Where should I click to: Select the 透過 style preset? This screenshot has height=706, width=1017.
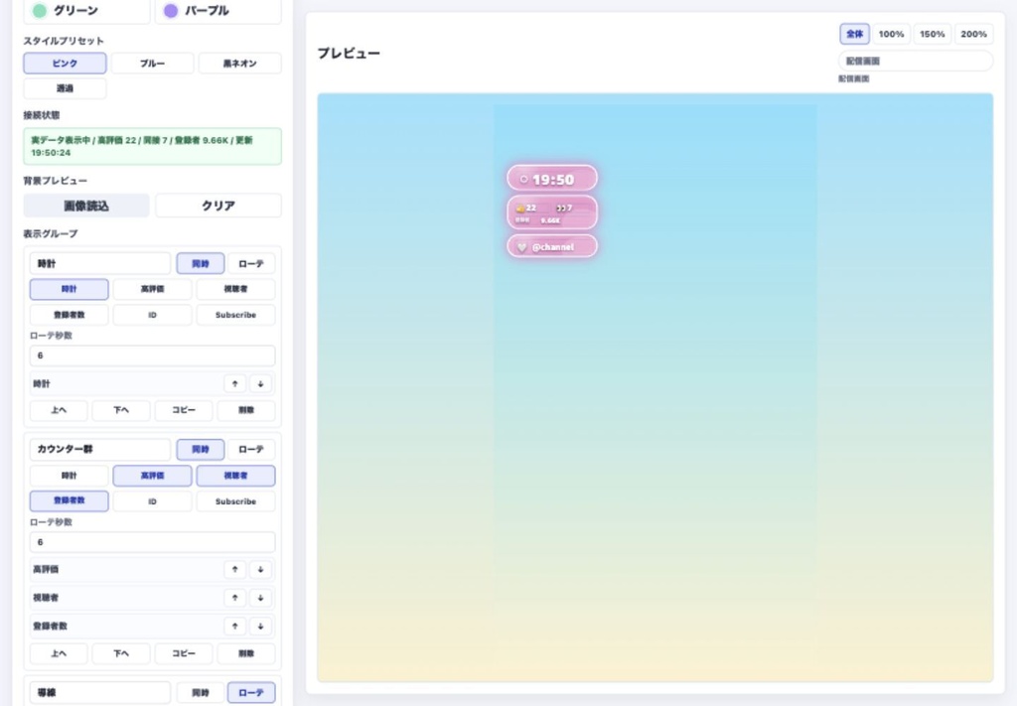click(x=65, y=88)
